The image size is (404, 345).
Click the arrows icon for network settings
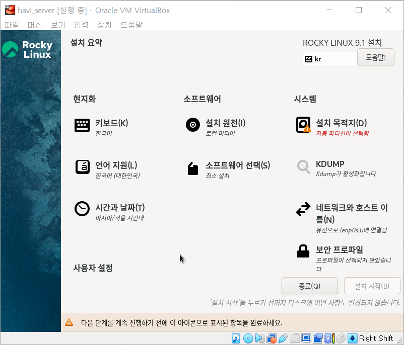coord(303,209)
